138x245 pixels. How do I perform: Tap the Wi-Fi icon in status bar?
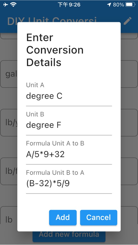click(x=13, y=5)
